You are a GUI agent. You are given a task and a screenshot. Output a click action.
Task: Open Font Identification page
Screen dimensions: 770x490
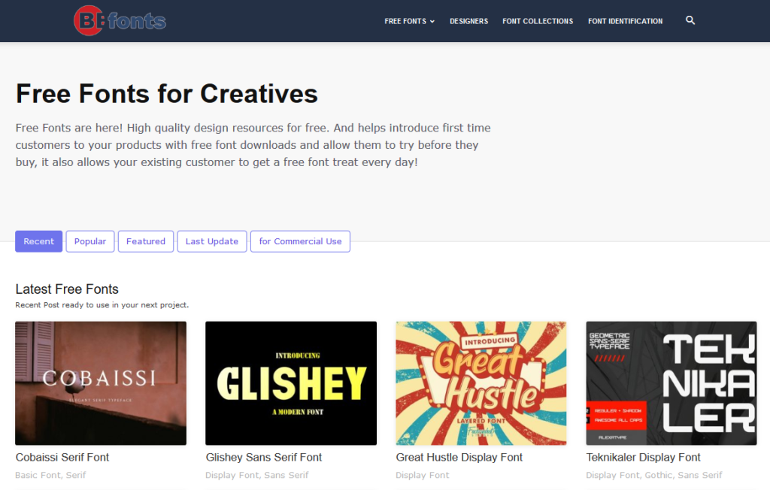(625, 21)
